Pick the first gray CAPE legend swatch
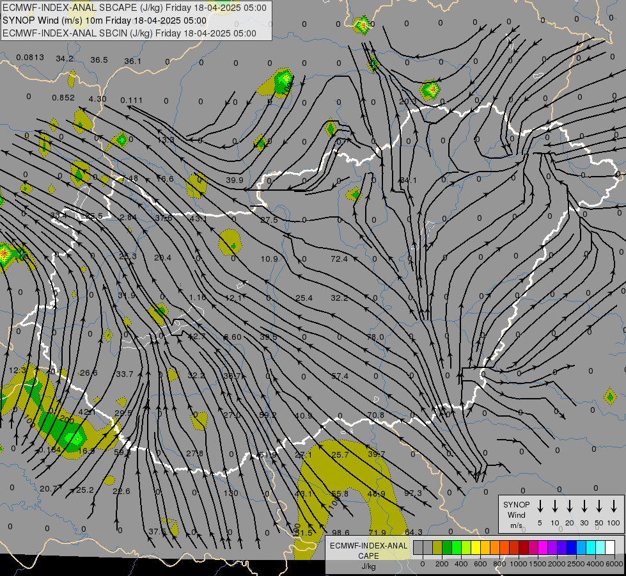Viewport: 626px width, 576px height. coord(418,547)
